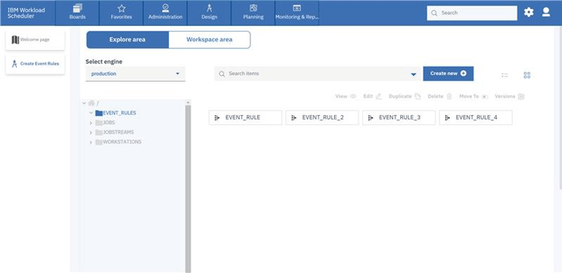Click the user profile icon

tap(547, 12)
